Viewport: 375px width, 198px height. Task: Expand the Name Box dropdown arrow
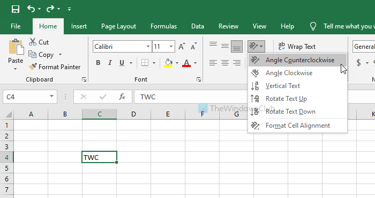[51, 96]
